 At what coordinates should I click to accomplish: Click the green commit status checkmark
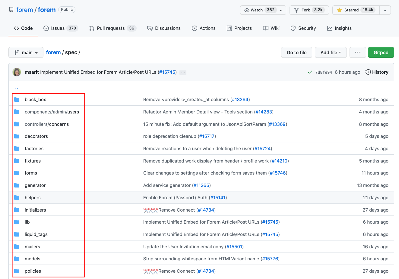coord(310,72)
